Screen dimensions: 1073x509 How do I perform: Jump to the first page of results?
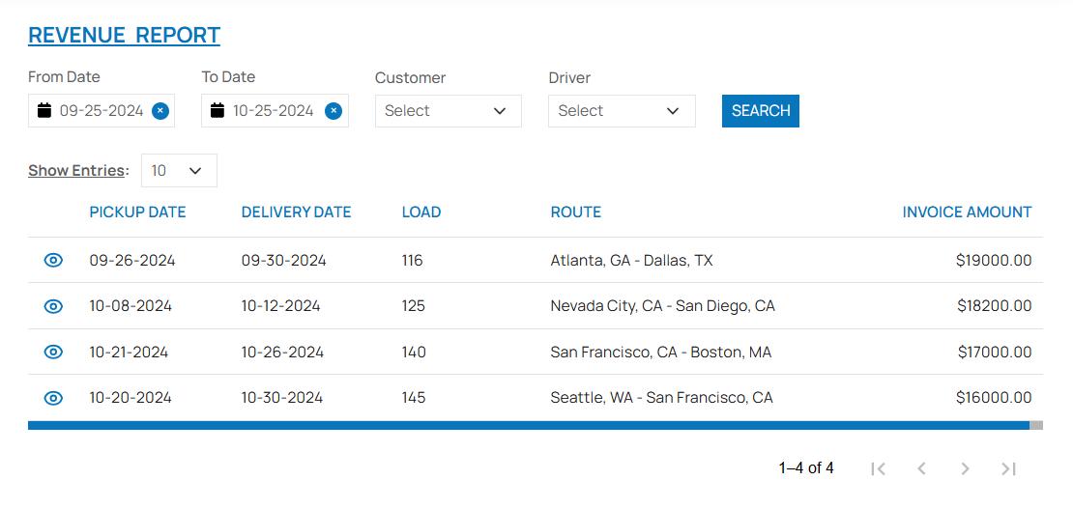878,468
